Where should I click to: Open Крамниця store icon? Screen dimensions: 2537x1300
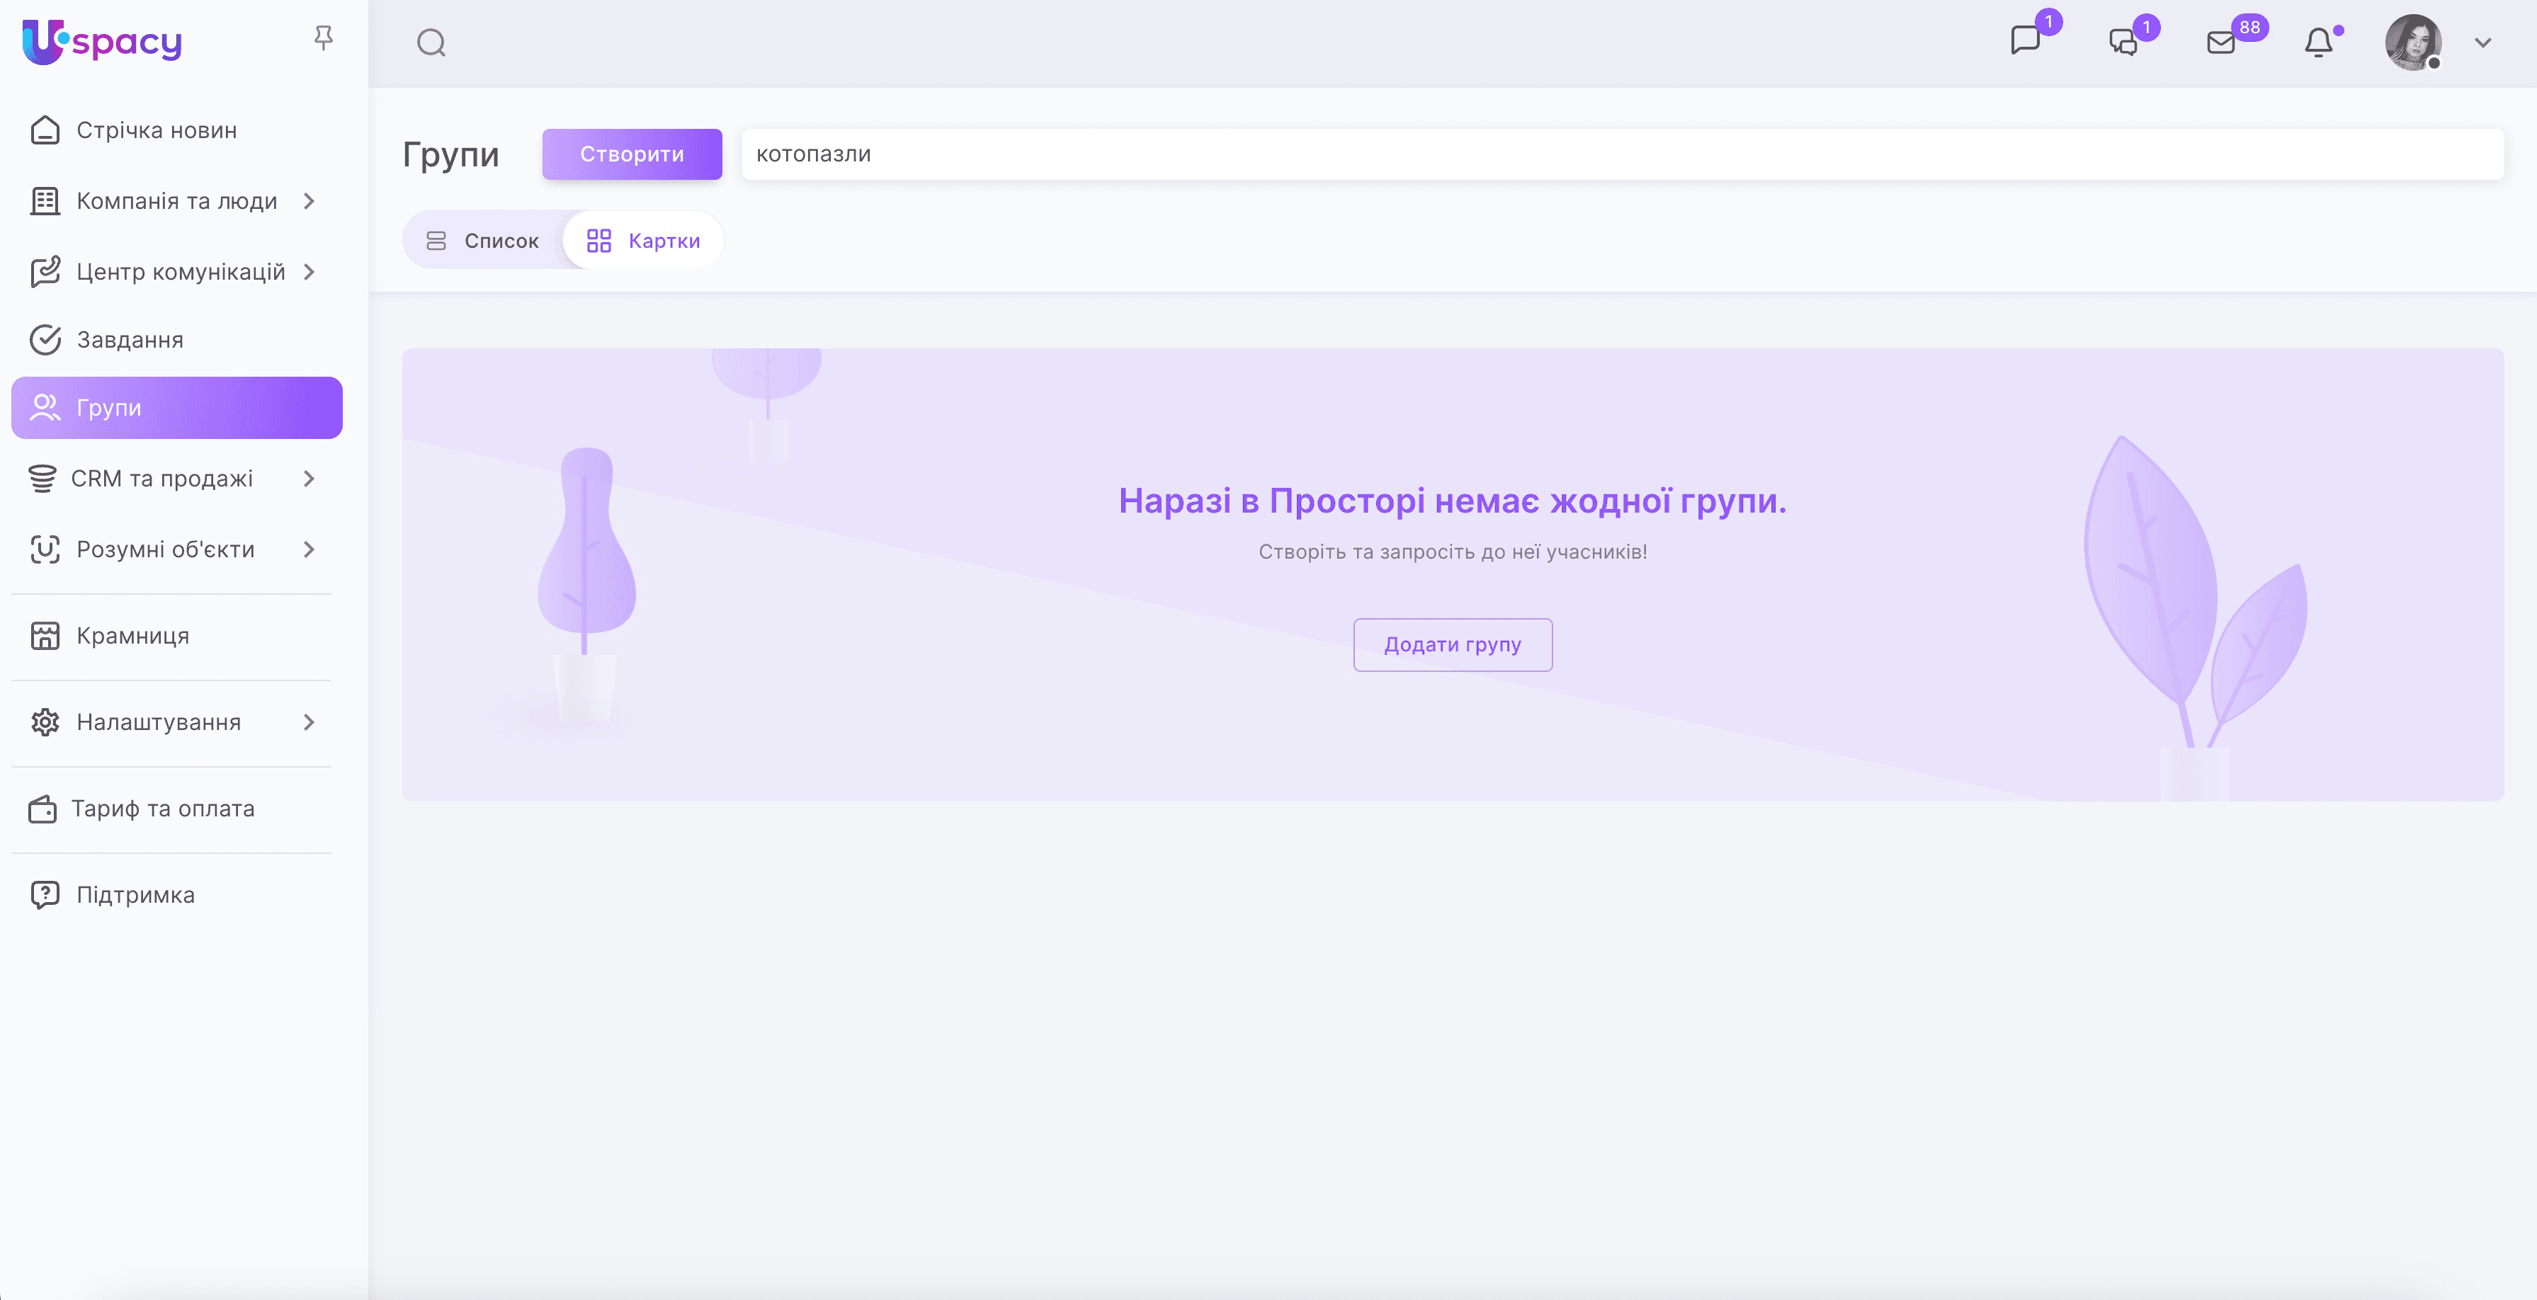click(x=45, y=637)
